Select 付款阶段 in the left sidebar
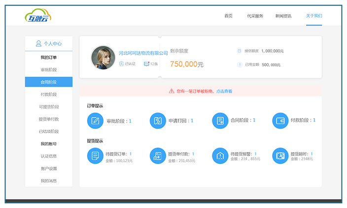 click(x=49, y=94)
